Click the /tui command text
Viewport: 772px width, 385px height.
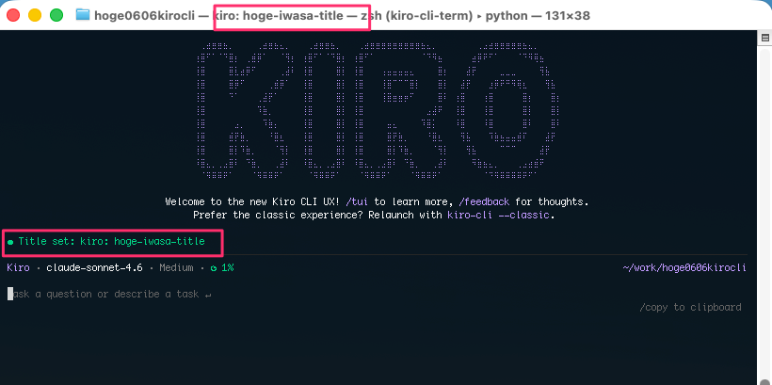click(358, 201)
